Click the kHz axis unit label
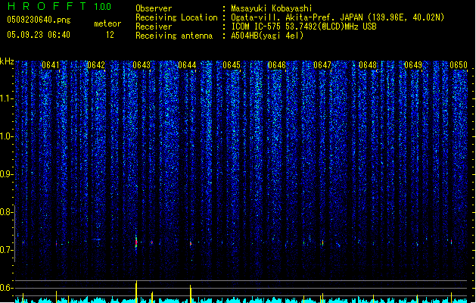The image size is (476, 303). [7, 61]
